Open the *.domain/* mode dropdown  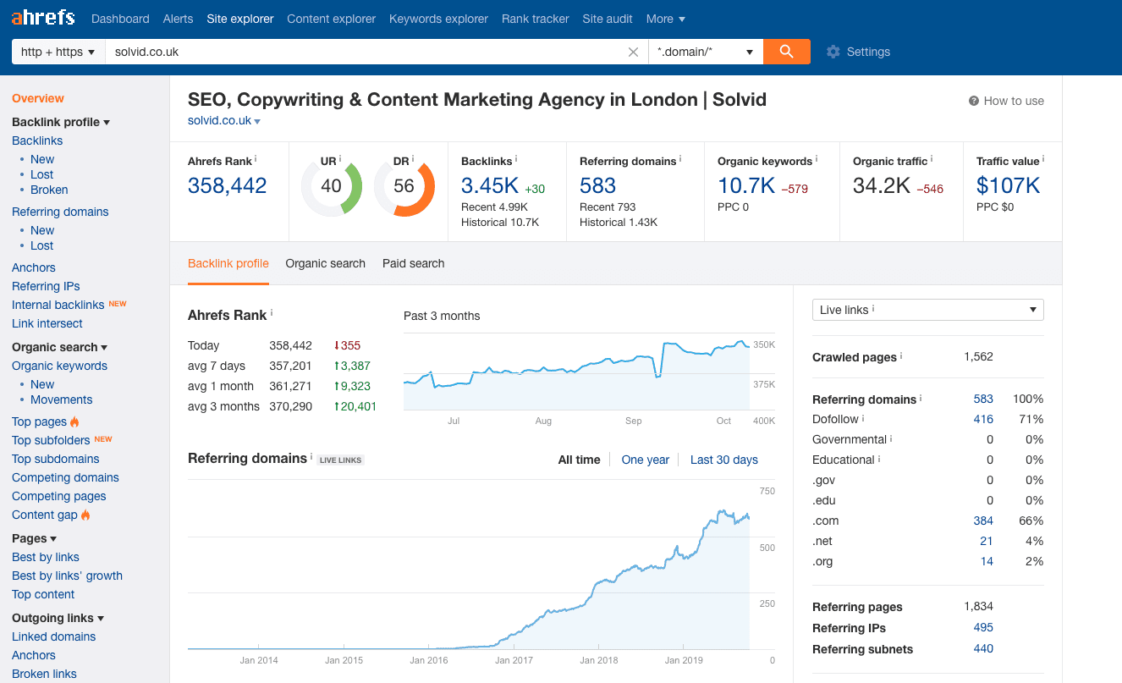706,52
